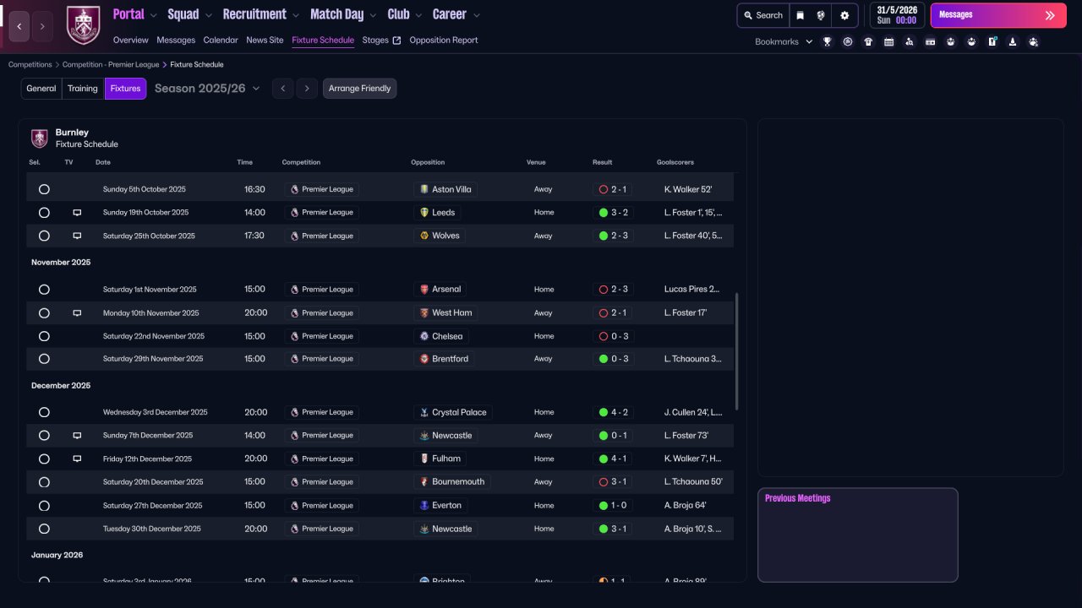Image resolution: width=1082 pixels, height=608 pixels.
Task: Select the Chelsea fixture radio button
Action: [x=44, y=336]
